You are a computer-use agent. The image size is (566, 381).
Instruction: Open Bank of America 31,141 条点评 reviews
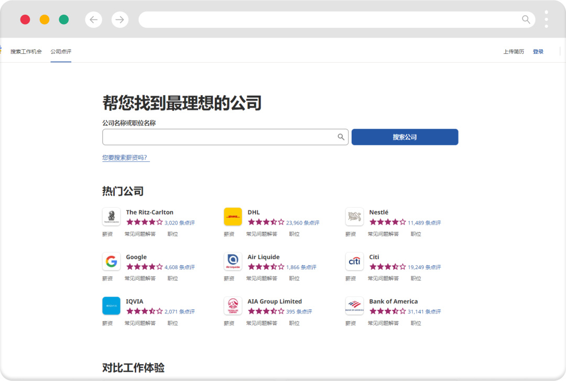424,311
